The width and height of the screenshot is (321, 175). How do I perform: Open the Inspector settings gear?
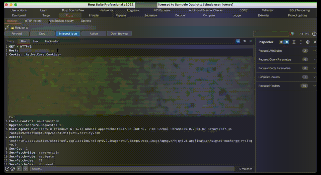pos(308,42)
